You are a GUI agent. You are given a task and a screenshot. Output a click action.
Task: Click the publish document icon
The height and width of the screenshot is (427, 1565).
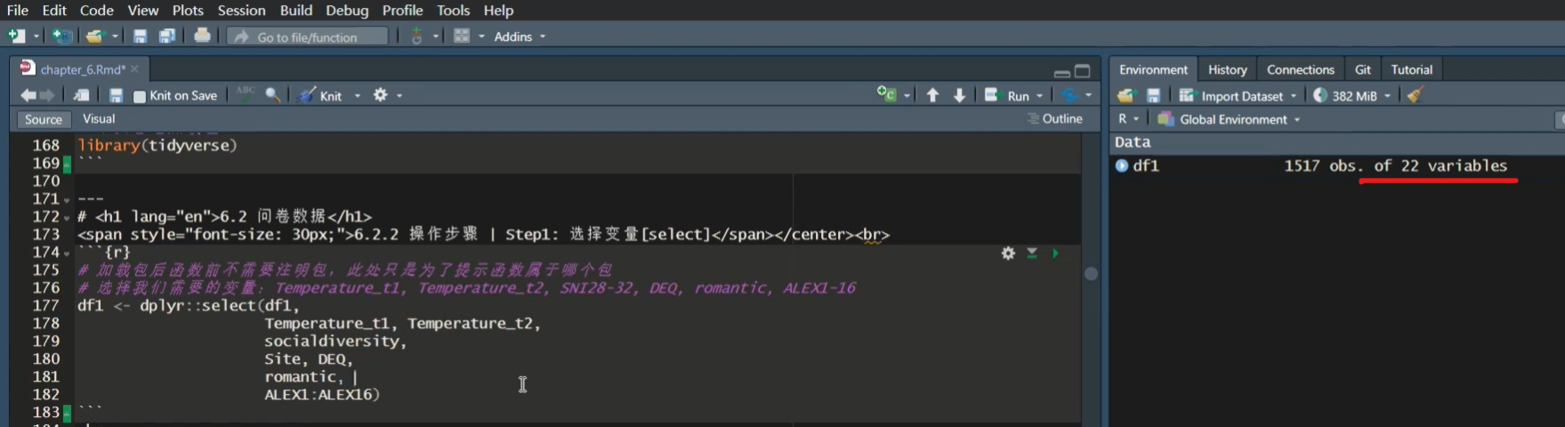(1069, 95)
